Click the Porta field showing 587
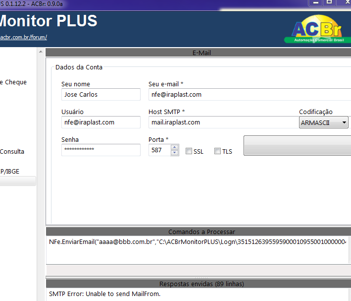The height and width of the screenshot is (301, 351). coord(159,150)
